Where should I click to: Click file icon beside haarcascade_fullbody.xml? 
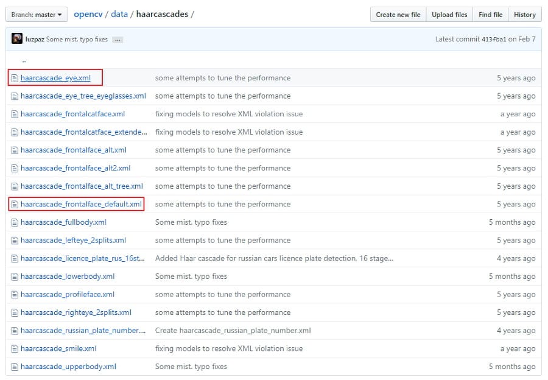coord(15,223)
